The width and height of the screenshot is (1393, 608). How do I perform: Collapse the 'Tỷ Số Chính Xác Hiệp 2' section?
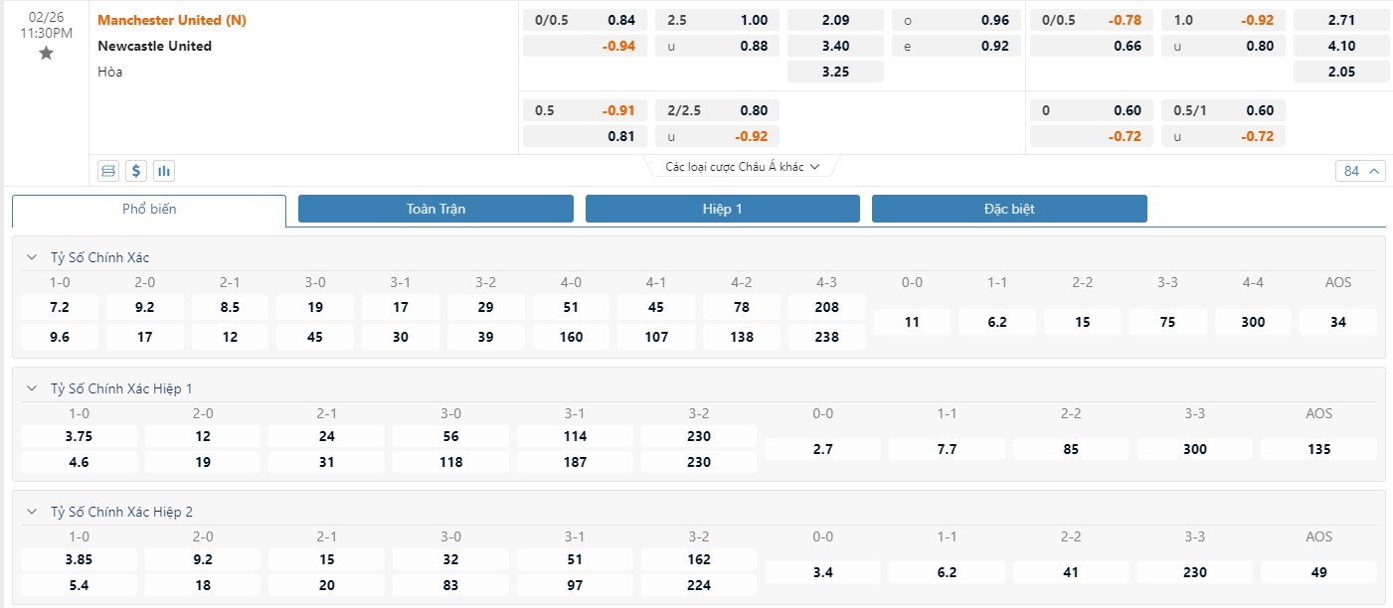pyautogui.click(x=31, y=512)
